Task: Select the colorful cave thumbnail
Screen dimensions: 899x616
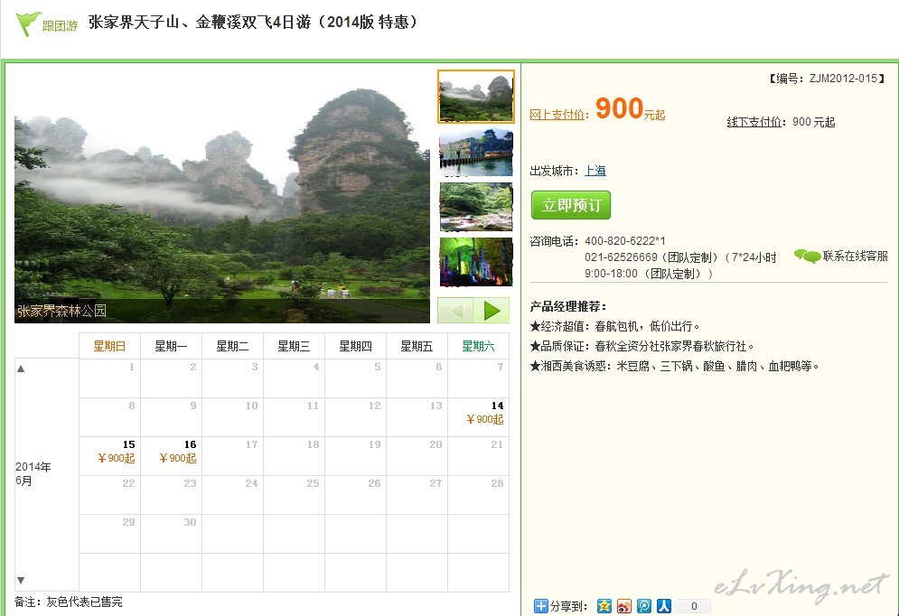Action: (x=476, y=262)
